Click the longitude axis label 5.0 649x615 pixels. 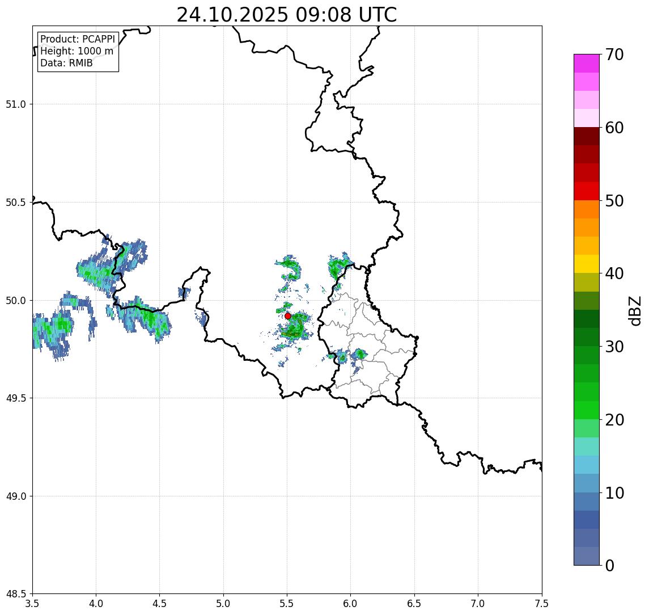(x=223, y=604)
